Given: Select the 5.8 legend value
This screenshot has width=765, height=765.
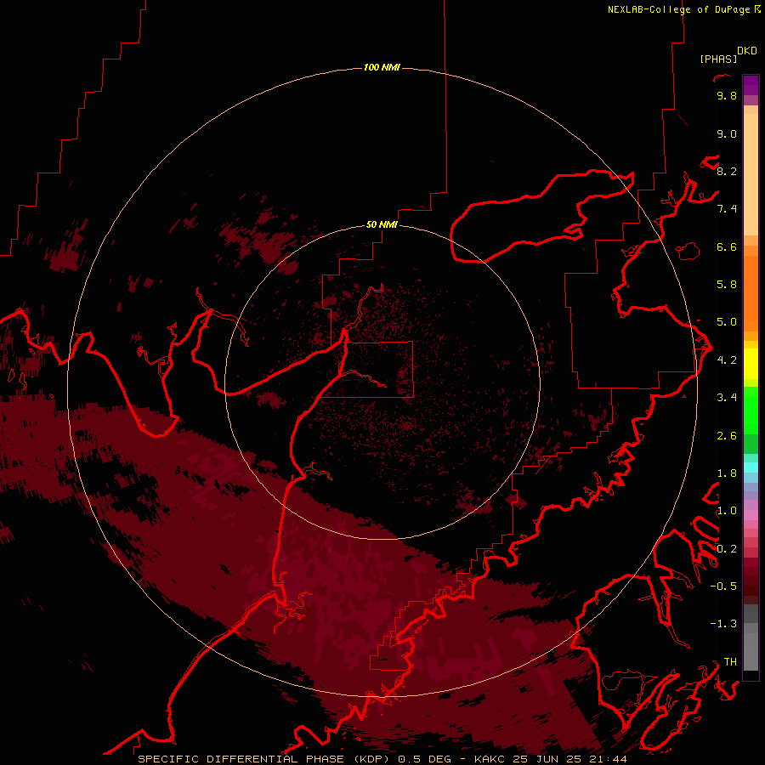Looking at the screenshot, I should coord(727,285).
